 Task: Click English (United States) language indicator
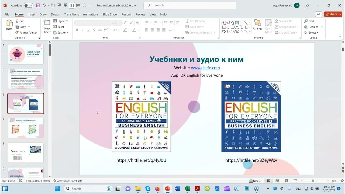[38, 181]
